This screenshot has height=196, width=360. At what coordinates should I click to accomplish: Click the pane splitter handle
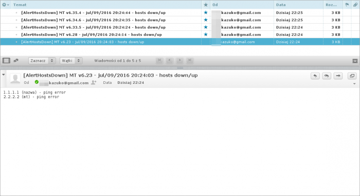(x=180, y=68)
